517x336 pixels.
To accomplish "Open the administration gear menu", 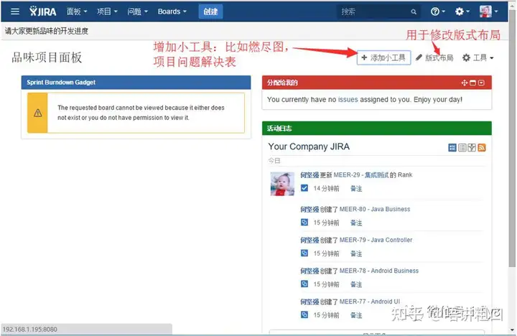I will [x=462, y=11].
